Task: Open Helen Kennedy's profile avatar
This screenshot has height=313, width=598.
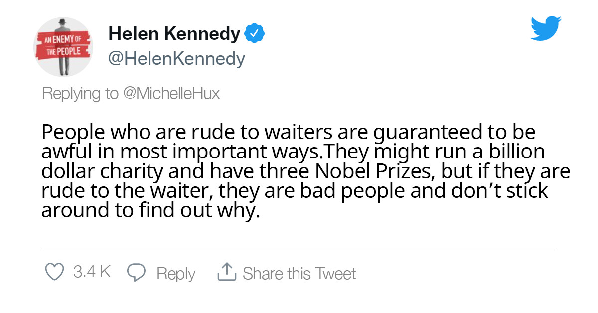Action: pyautogui.click(x=63, y=47)
